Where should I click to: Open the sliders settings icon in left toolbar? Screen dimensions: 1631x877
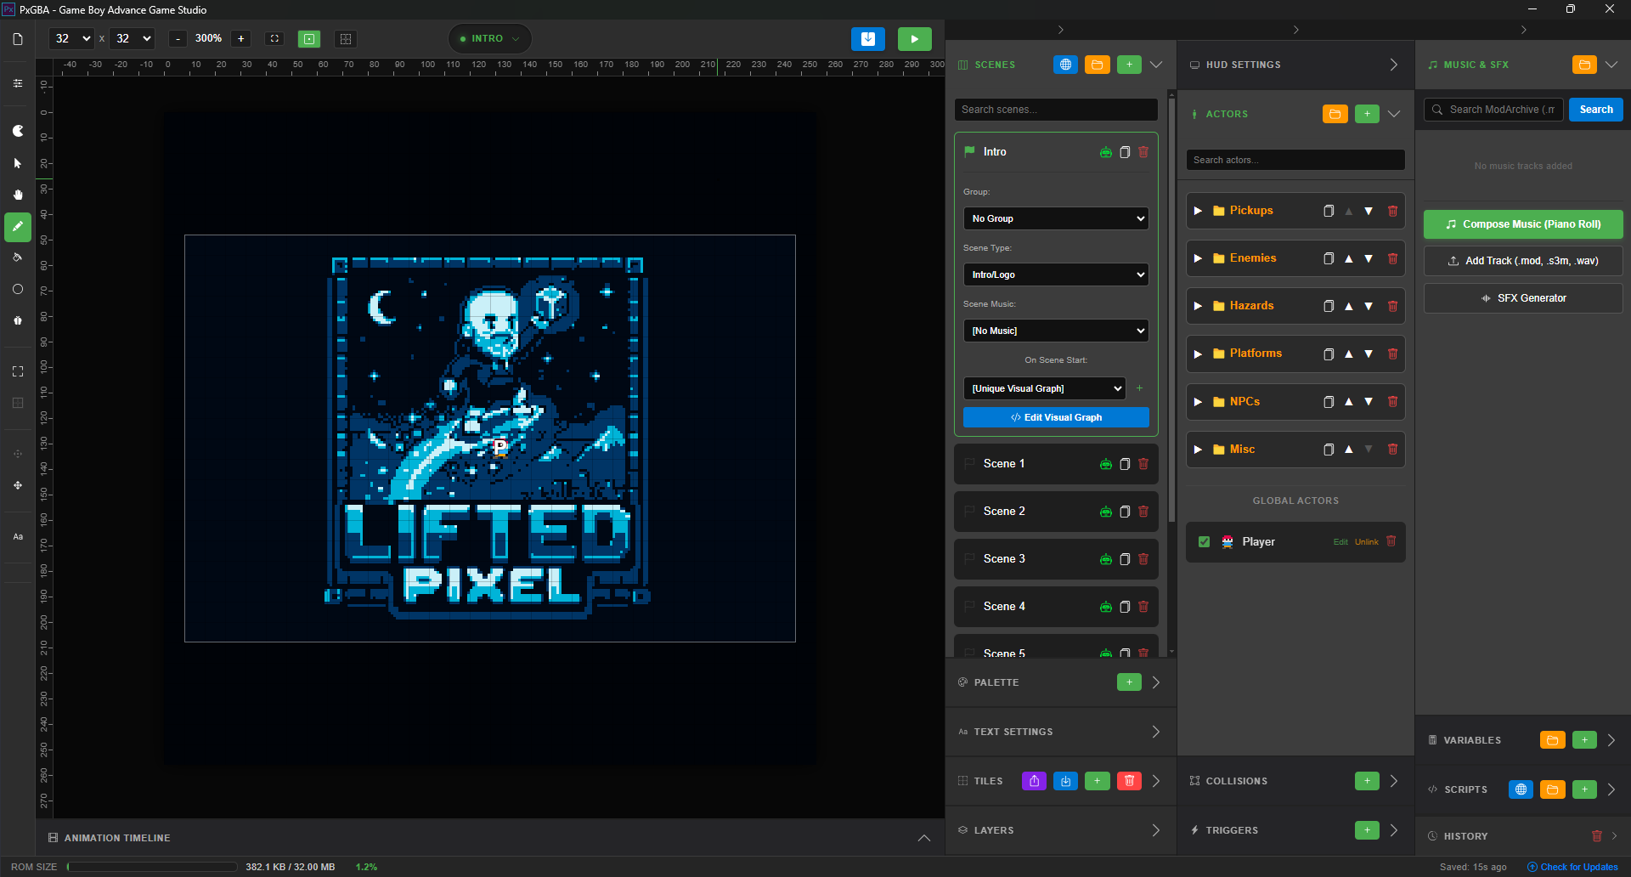(18, 83)
